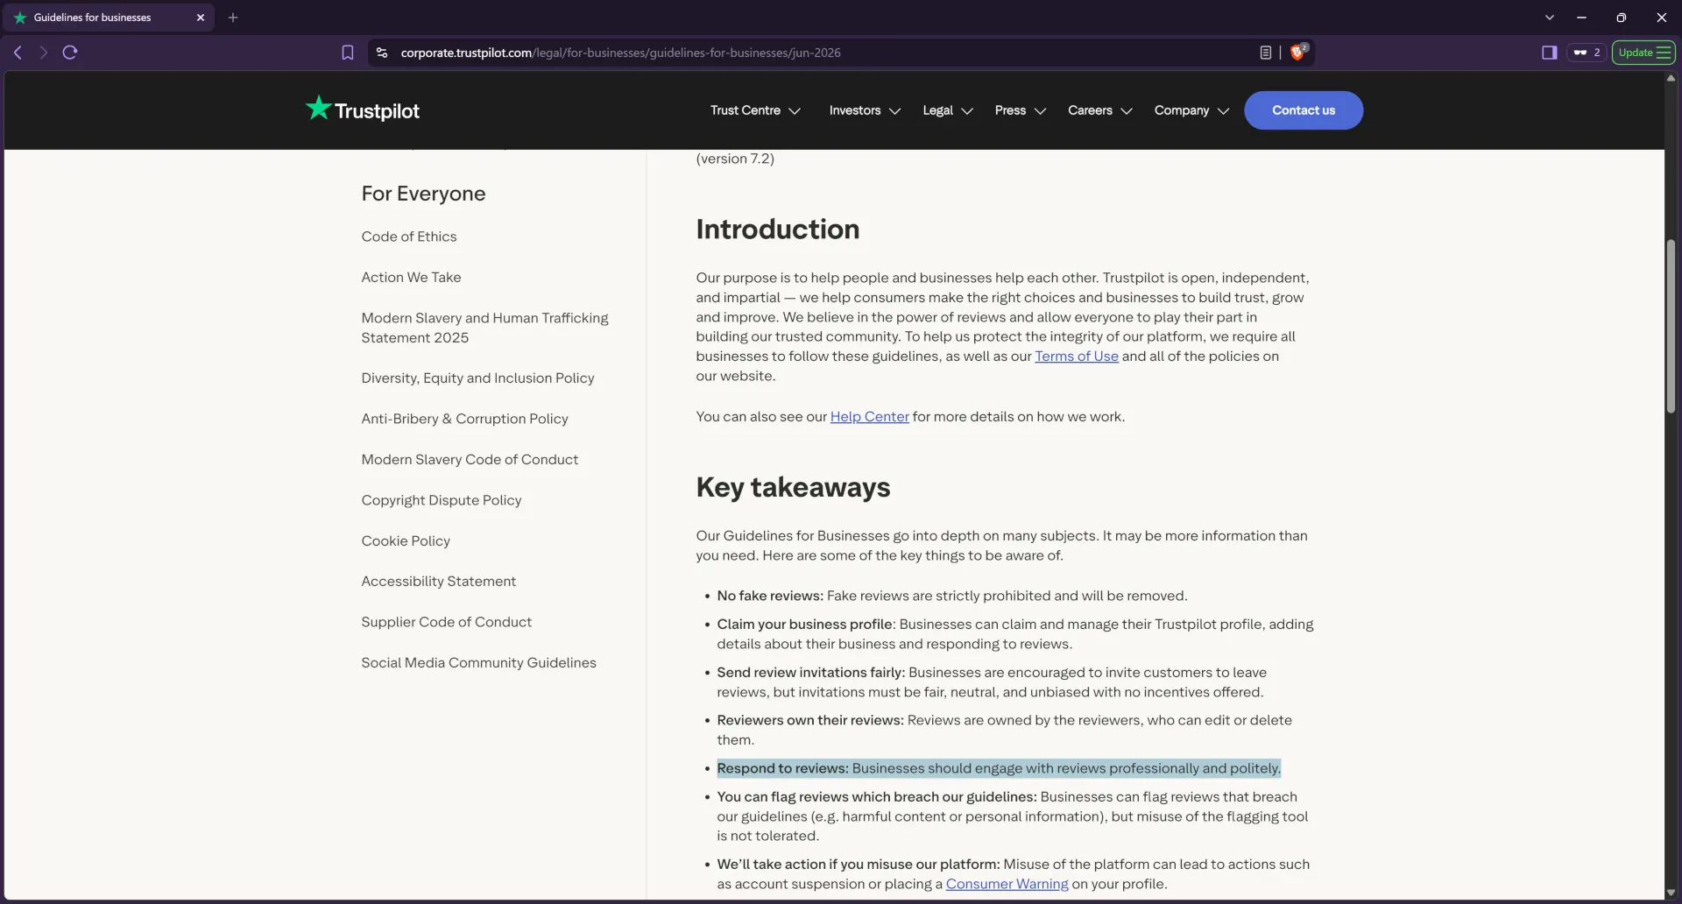Click the Trustpilot star logo

(362, 109)
